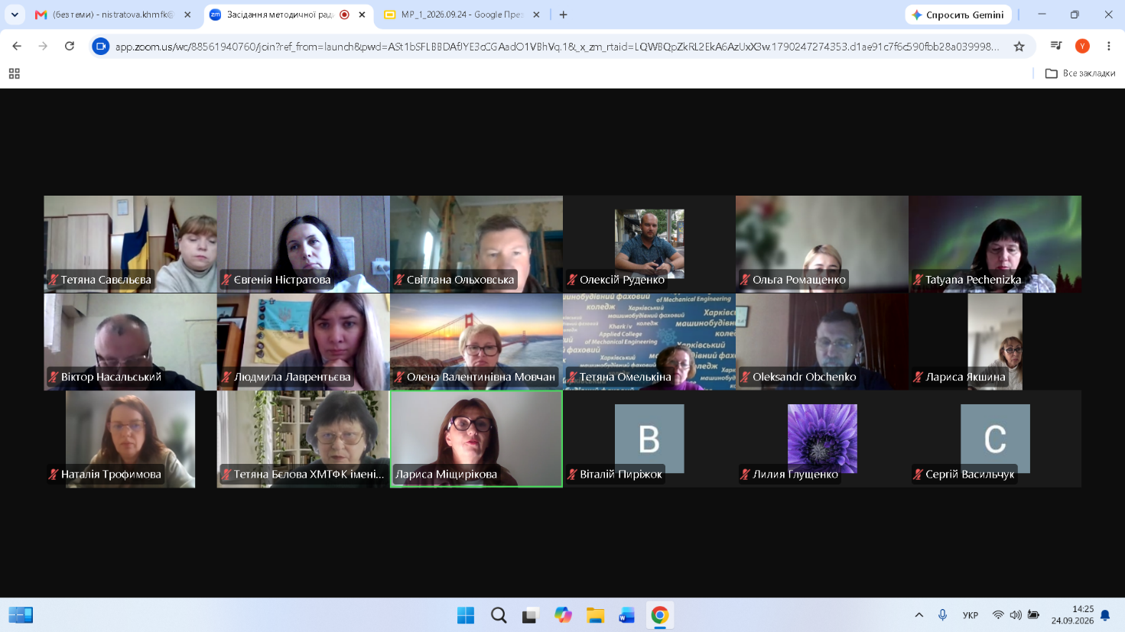1125x632 pixels.
Task: Open the volume tray icon
Action: click(1016, 615)
